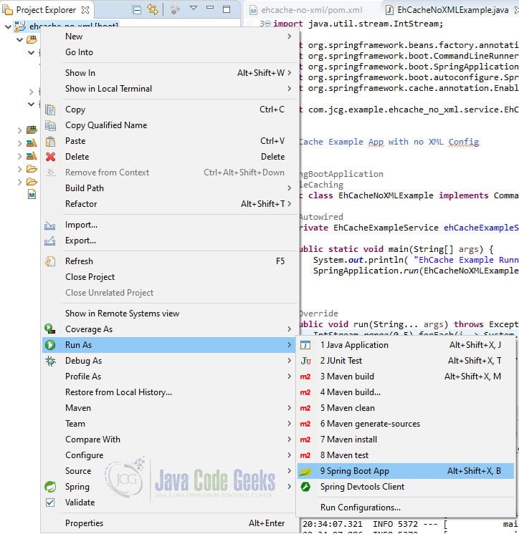Collapse the first source folder node

click(20, 39)
